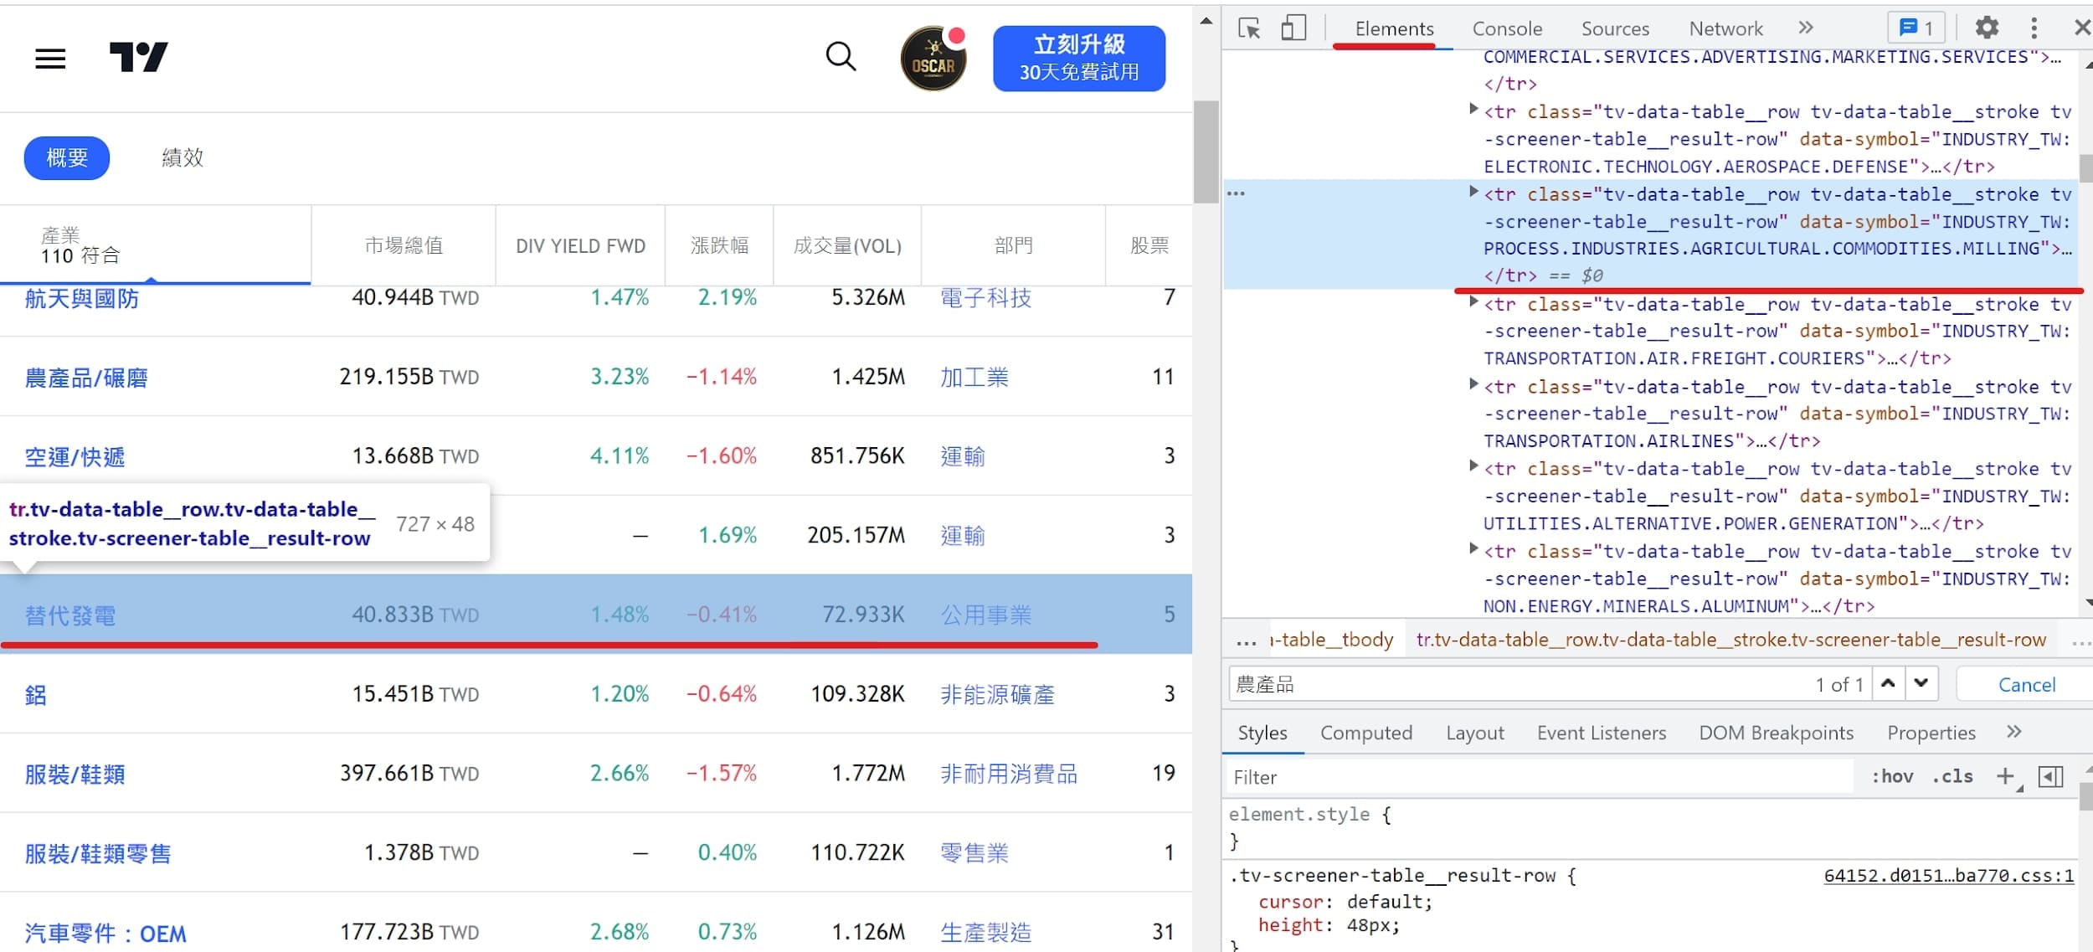Open the 農產品/碾磨 industry link
This screenshot has height=952, width=2093.
click(x=86, y=378)
